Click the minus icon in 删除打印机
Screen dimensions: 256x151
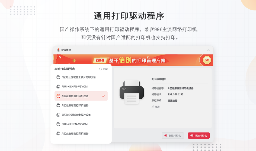tap(166, 136)
